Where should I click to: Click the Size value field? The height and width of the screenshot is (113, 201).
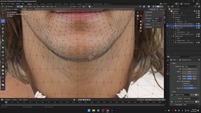pos(189,69)
